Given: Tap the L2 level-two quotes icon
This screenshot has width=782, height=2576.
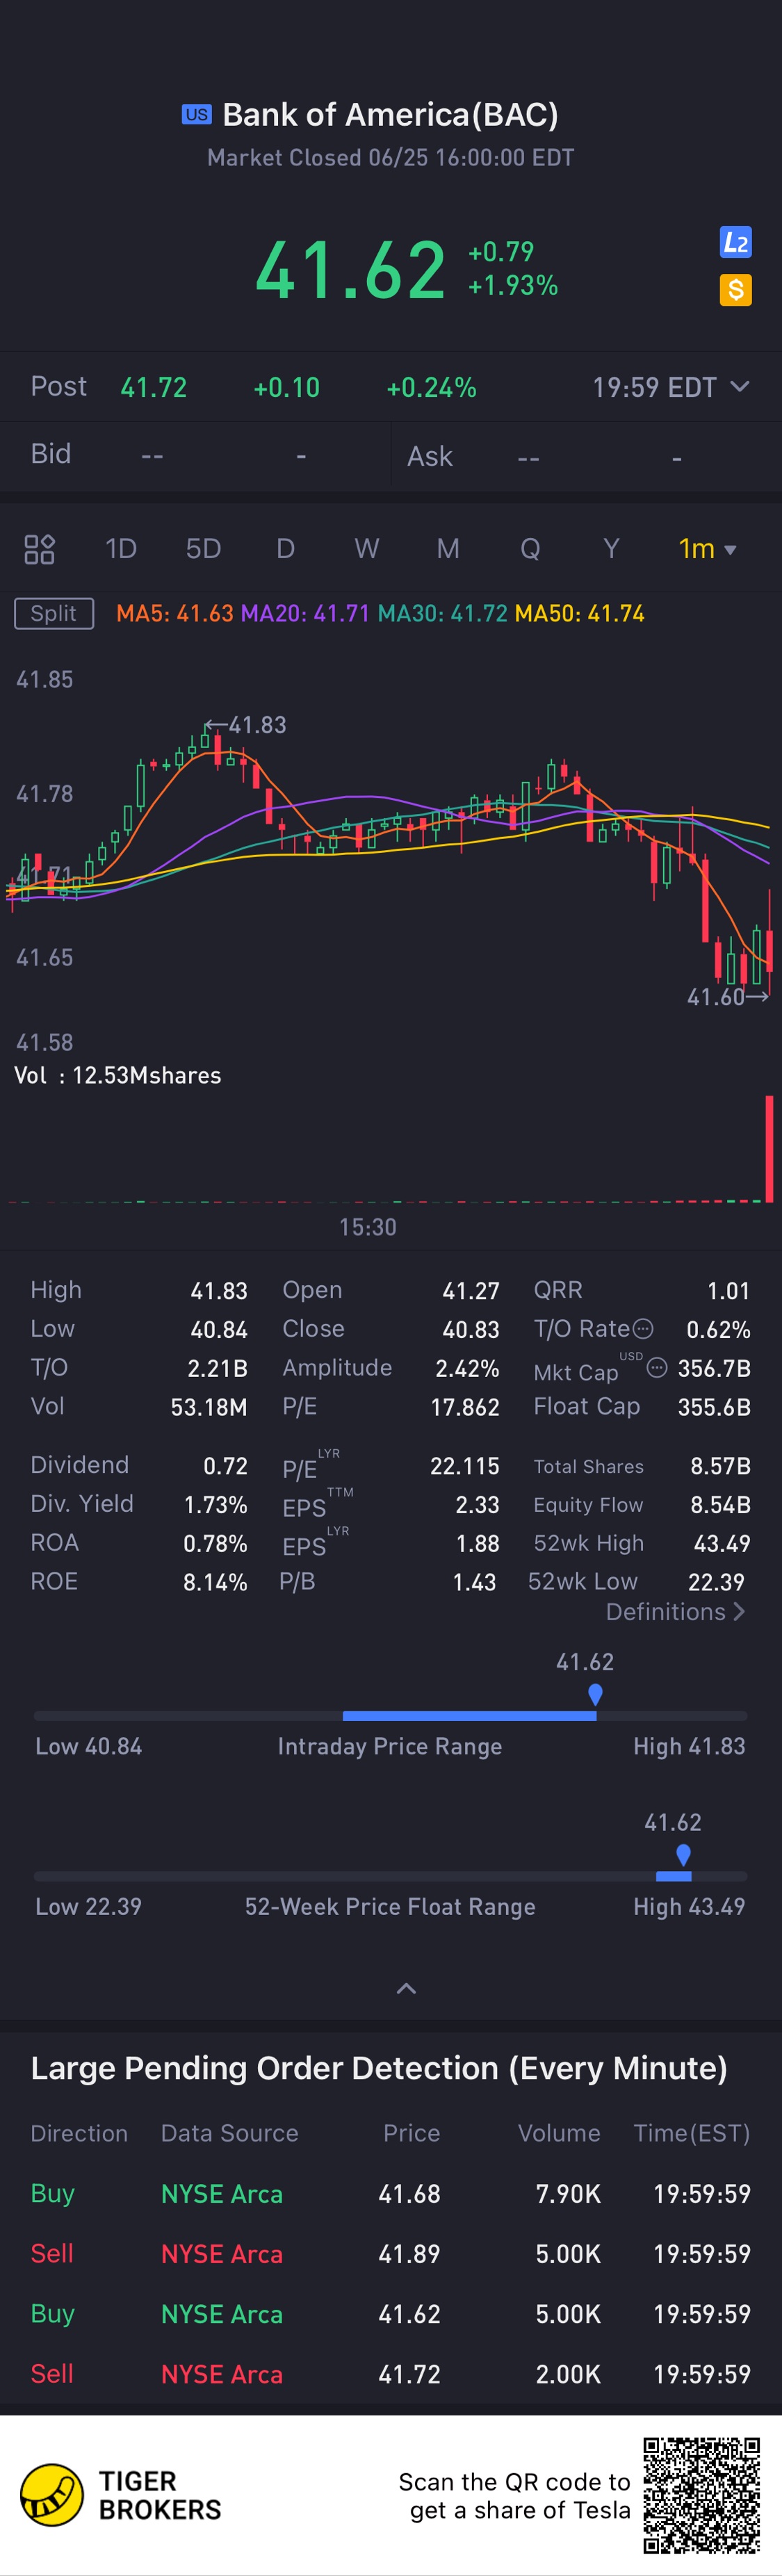Looking at the screenshot, I should pyautogui.click(x=735, y=242).
